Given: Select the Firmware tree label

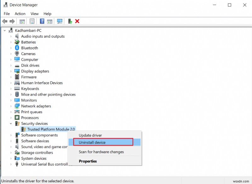Looking at the screenshot, I should click(29, 77).
